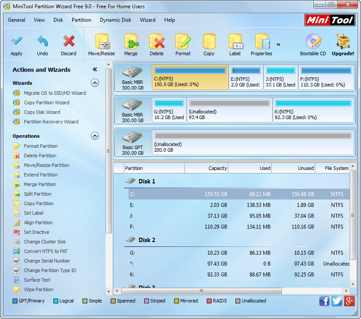Screen dimensions: 361x319
Task: Launch Migrate OS to SSD/HD Wizard
Action: pos(55,93)
